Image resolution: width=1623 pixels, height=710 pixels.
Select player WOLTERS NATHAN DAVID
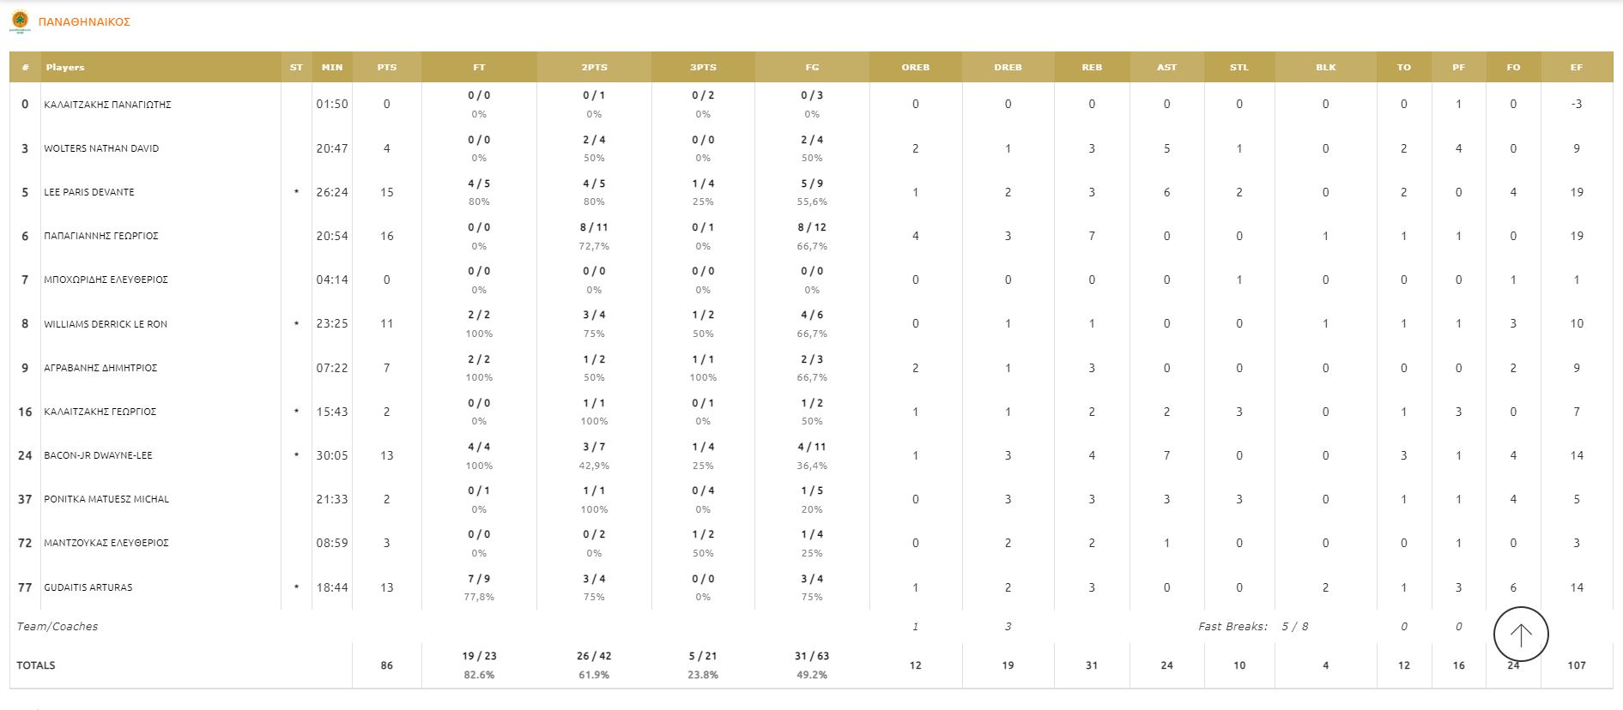click(101, 148)
